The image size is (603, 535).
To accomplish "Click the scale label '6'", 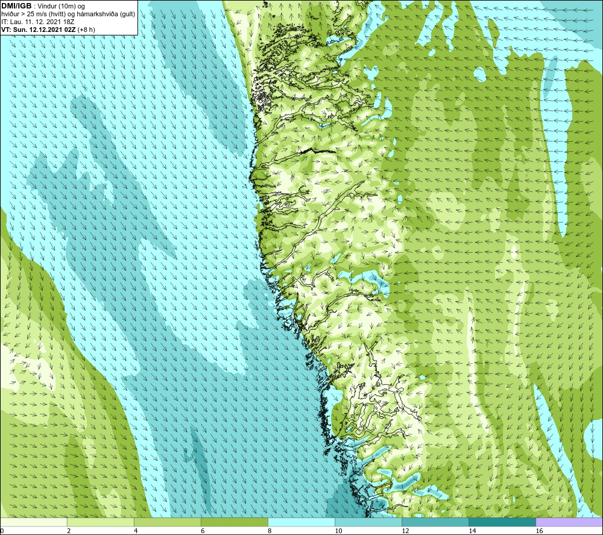I will 203,531.
